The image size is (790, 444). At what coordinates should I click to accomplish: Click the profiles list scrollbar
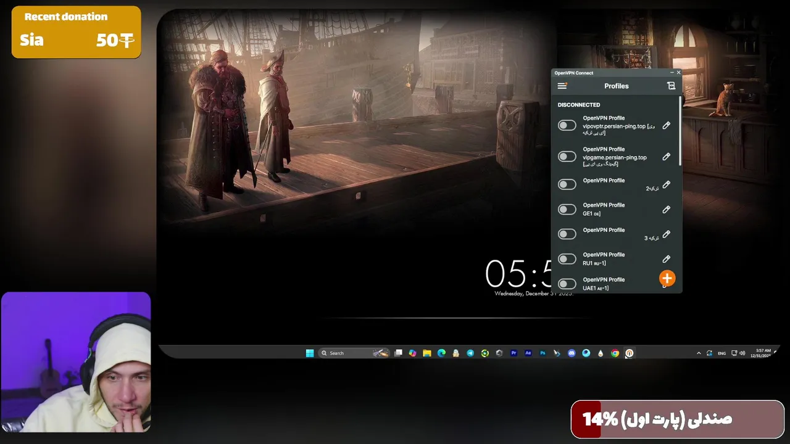click(680, 131)
